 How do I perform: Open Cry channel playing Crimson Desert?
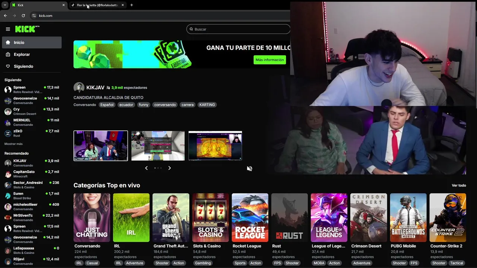tap(32, 111)
